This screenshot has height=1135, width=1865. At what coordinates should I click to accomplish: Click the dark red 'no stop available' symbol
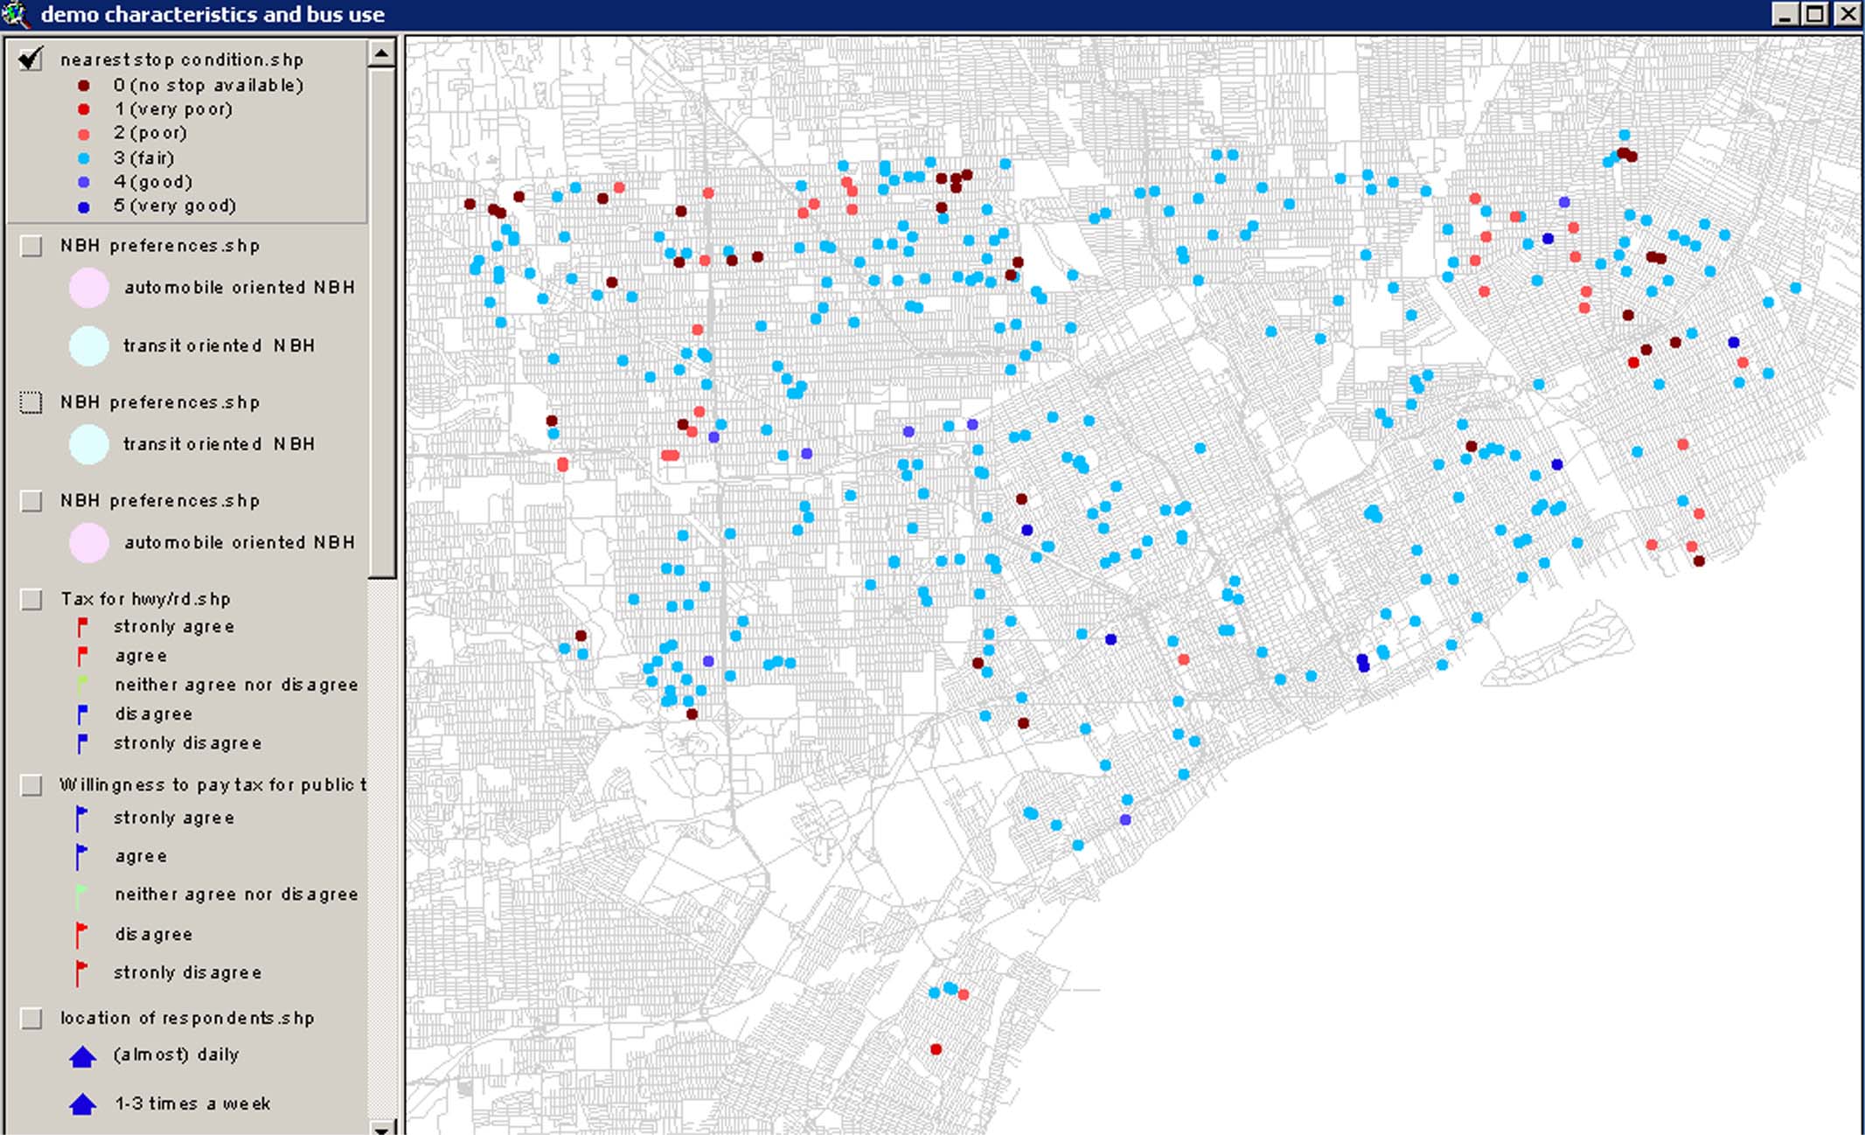tap(84, 86)
